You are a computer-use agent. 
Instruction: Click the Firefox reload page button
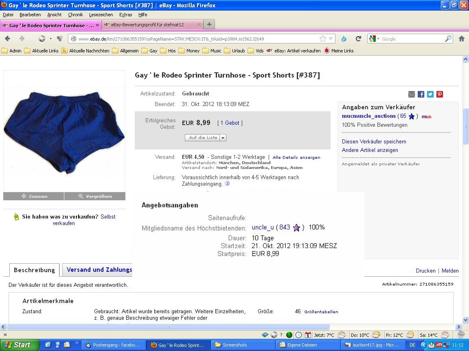[358, 39]
